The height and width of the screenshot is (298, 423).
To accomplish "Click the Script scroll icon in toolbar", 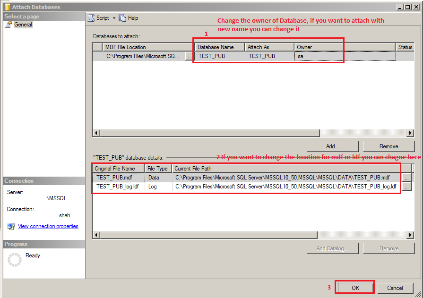I will click(91, 18).
